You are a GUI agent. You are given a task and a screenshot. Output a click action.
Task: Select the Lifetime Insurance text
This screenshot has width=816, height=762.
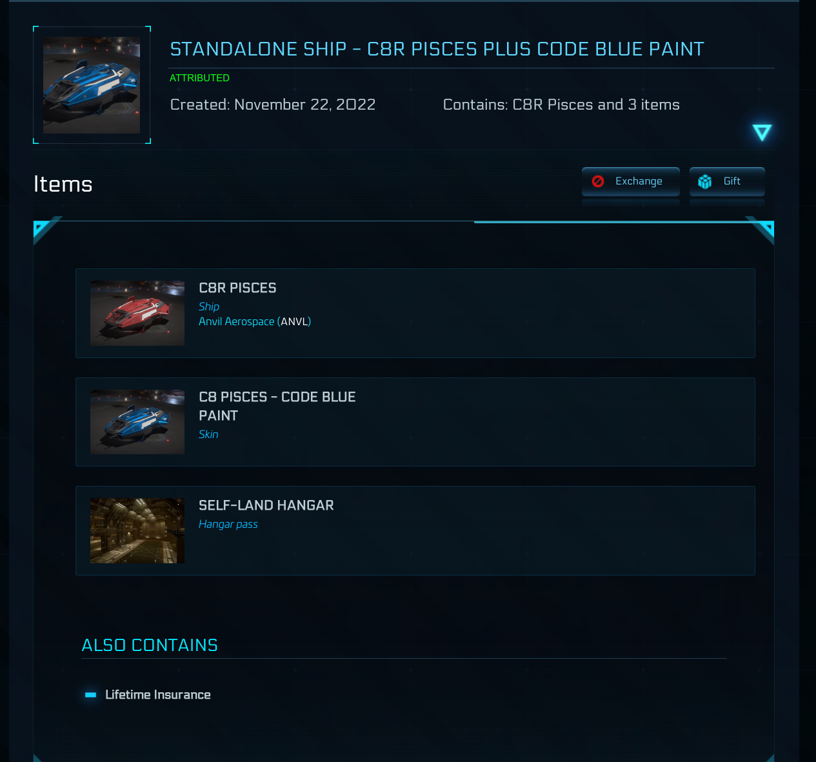pos(158,695)
